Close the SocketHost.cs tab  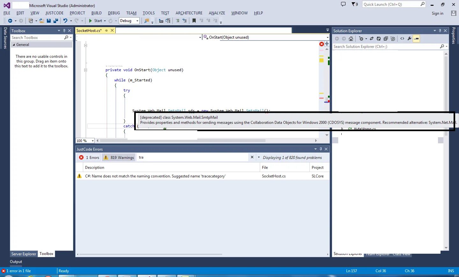click(x=112, y=31)
